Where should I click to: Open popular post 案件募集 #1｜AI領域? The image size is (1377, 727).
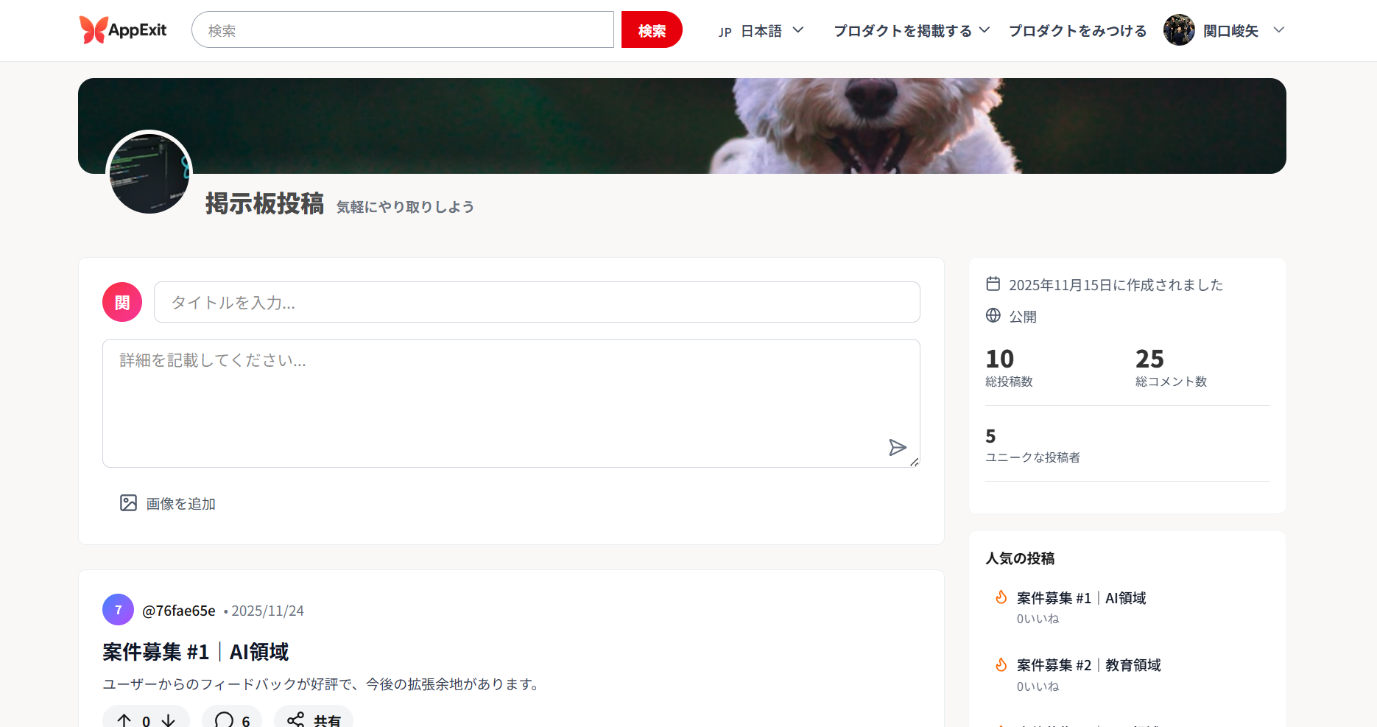1080,598
